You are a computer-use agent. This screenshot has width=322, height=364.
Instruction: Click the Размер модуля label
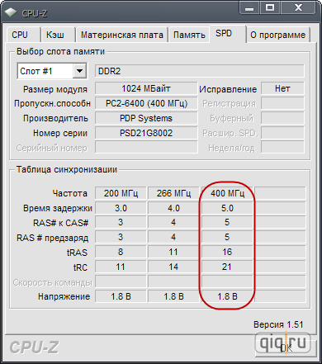tap(55, 89)
